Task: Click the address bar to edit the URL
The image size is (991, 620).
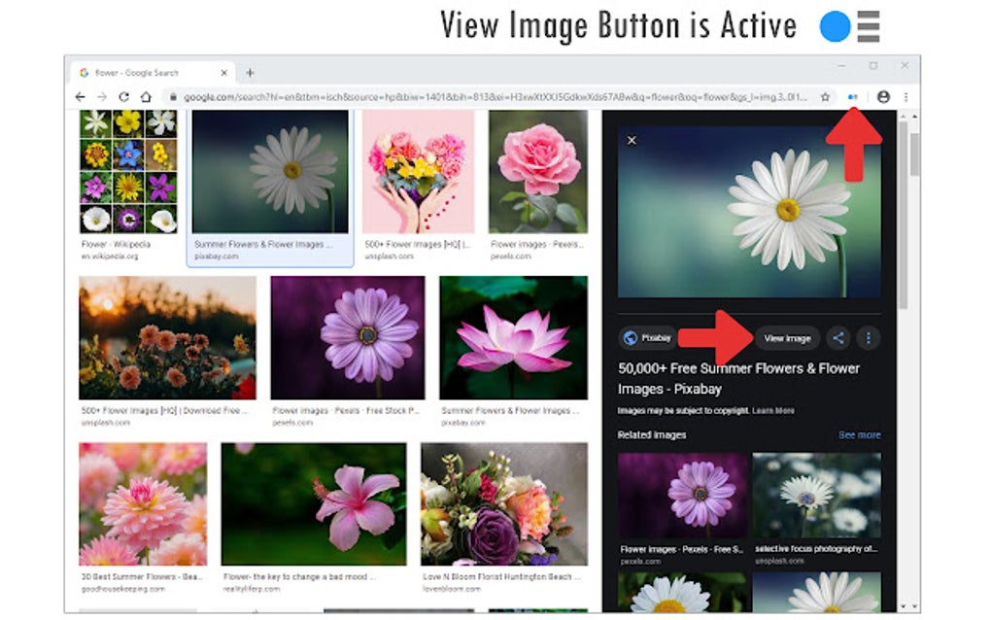Action: point(486,96)
